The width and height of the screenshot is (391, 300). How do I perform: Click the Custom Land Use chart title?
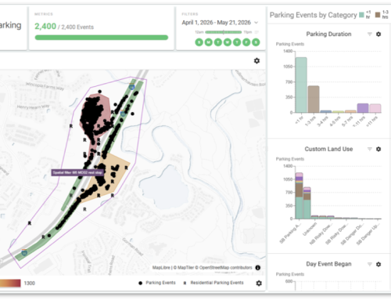tap(328, 149)
